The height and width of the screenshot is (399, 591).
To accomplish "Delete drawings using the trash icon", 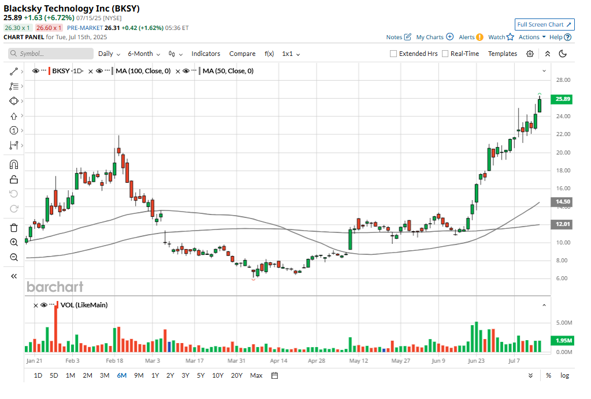I will [13, 228].
